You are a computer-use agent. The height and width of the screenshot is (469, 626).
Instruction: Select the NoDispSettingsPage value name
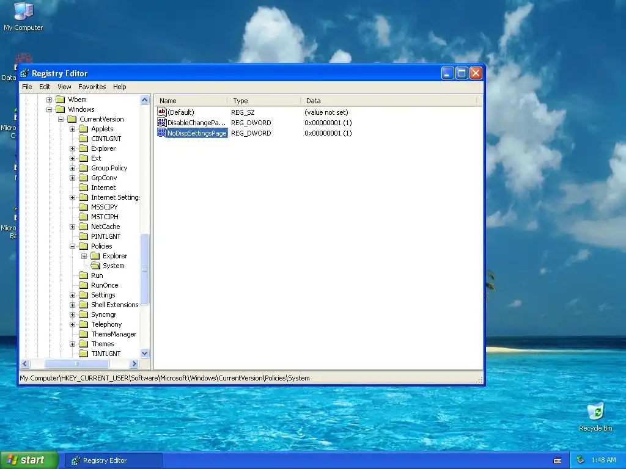[197, 133]
